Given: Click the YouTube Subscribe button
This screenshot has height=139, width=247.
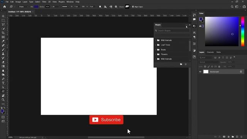Looking at the screenshot, I should point(107,120).
